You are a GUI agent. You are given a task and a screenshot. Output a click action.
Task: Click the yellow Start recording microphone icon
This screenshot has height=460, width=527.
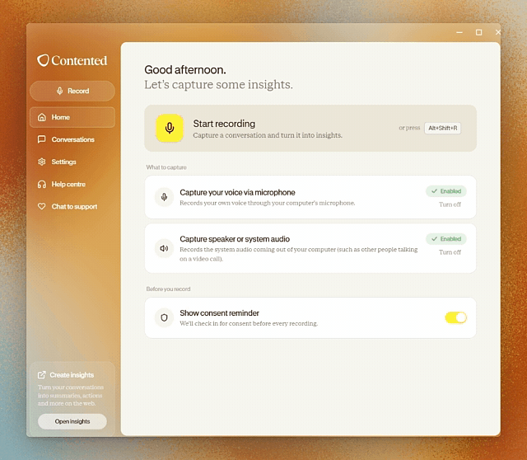(x=170, y=128)
